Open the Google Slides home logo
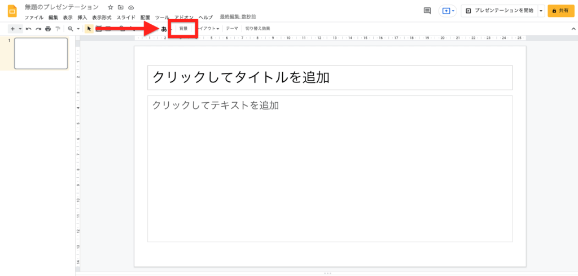The height and width of the screenshot is (276, 578). tap(12, 11)
